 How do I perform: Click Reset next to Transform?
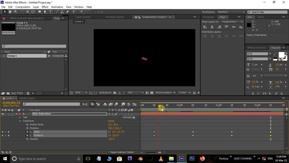coord(111,121)
